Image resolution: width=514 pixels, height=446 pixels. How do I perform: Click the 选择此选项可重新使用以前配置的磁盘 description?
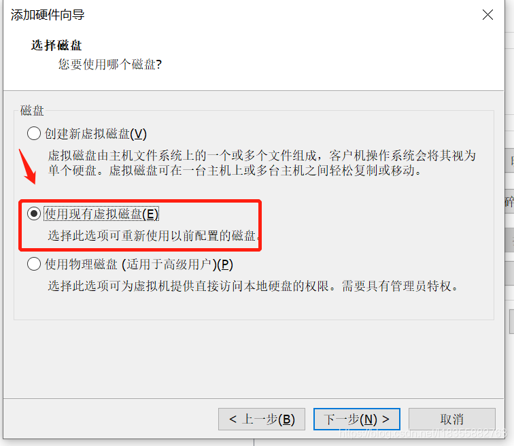pos(154,236)
